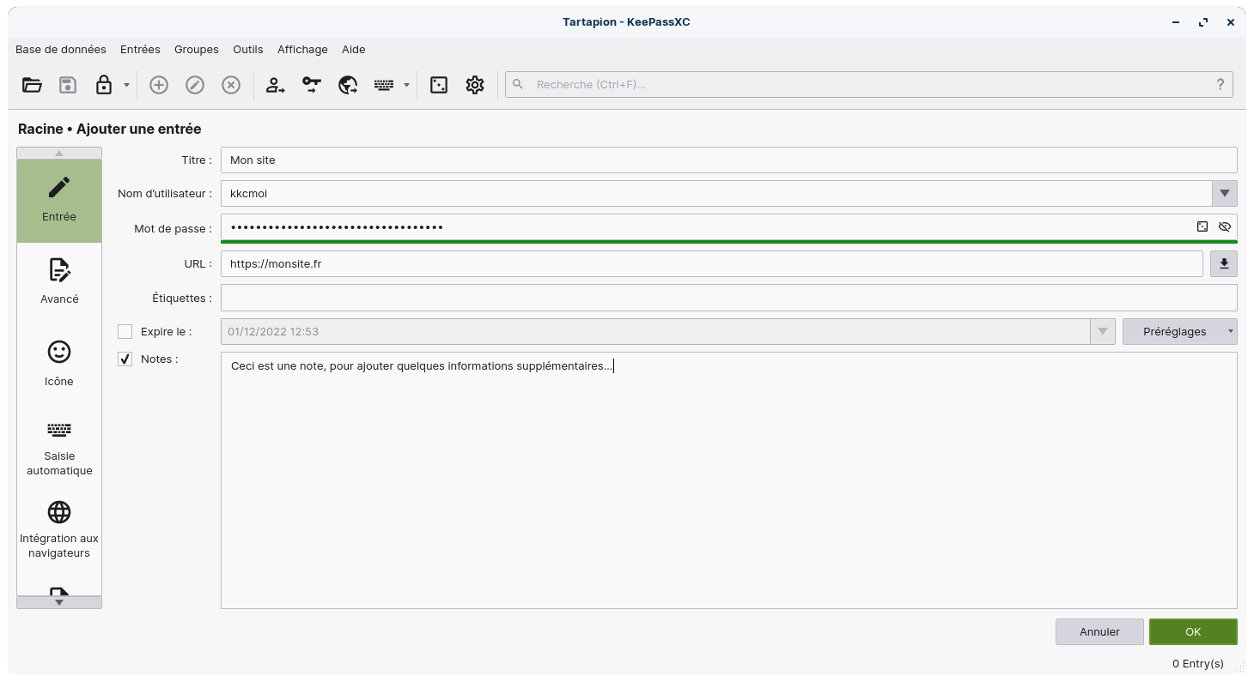
Task: Expand the lock database dropdown arrow
Action: click(126, 85)
